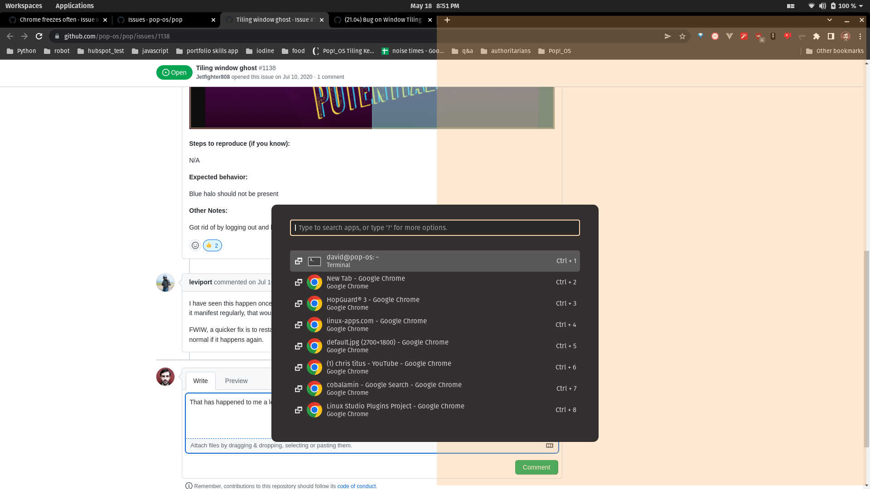Click the page reload icon

(39, 36)
